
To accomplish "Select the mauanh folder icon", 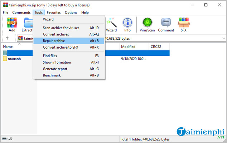I will [5, 59].
